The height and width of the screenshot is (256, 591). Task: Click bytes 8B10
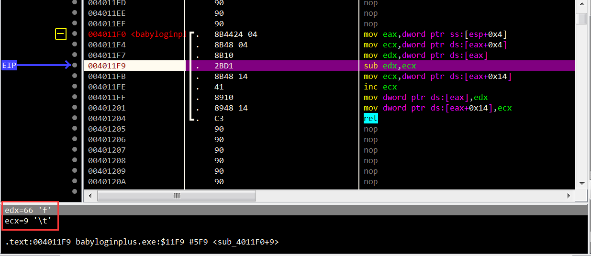pyautogui.click(x=223, y=56)
